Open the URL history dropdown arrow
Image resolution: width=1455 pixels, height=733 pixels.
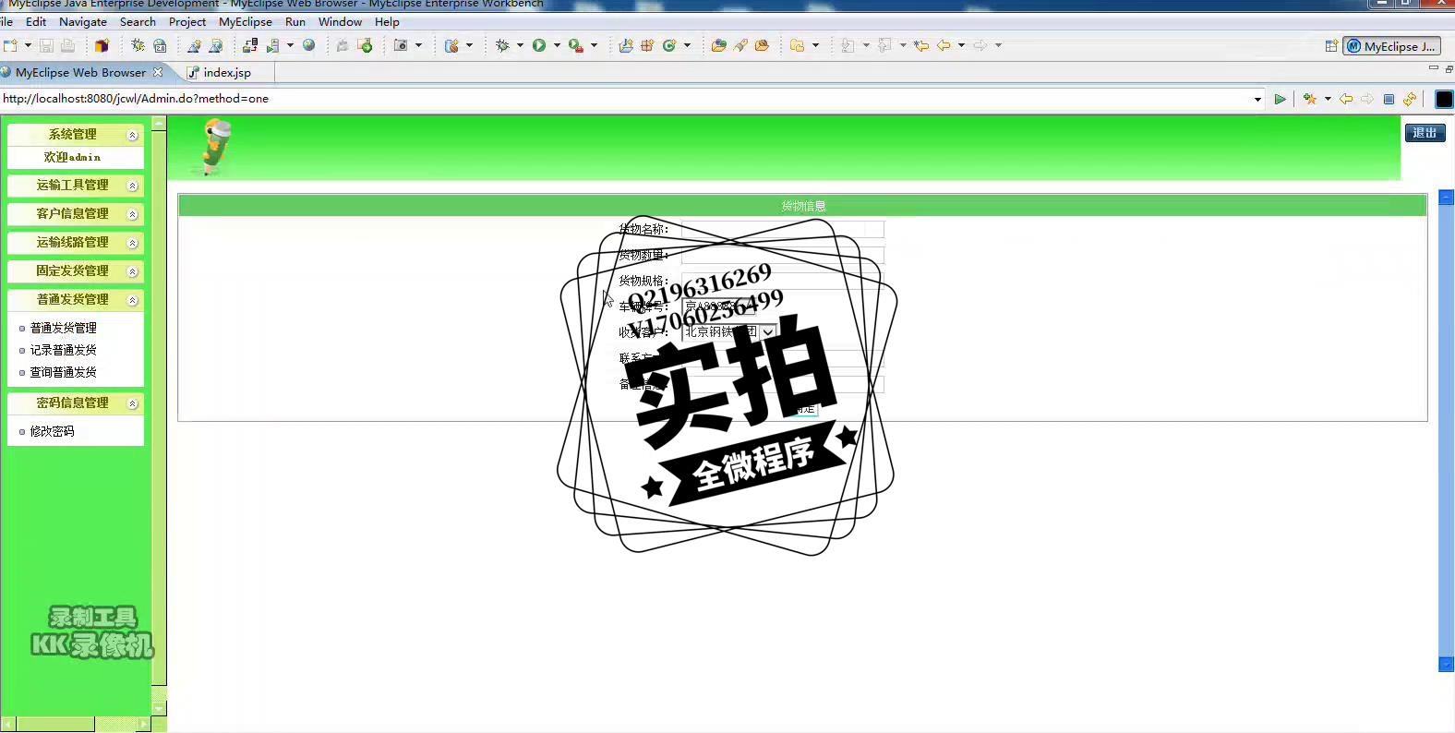[1257, 99]
